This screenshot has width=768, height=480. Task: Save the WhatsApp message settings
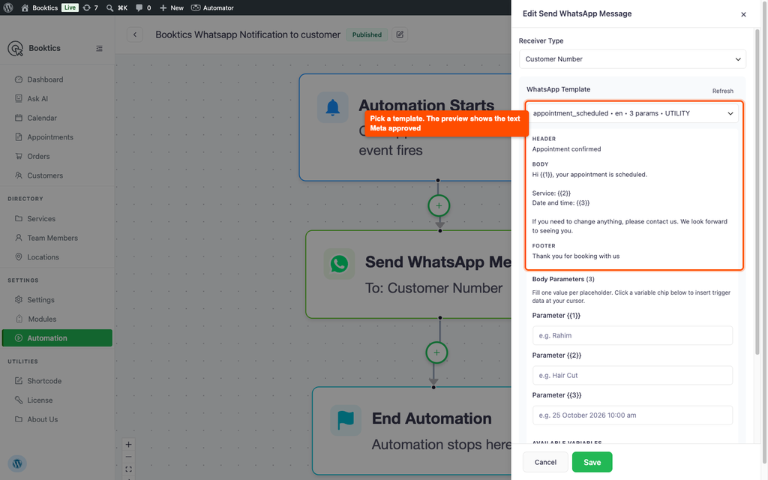[x=592, y=462]
